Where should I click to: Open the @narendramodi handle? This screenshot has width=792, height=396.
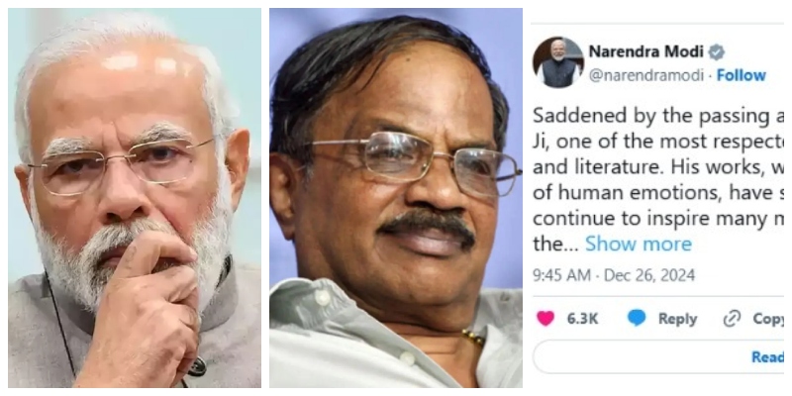pos(646,75)
